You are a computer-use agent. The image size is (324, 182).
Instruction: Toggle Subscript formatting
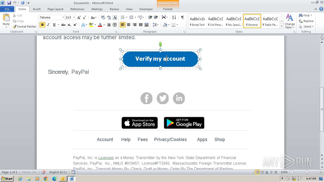(69, 25)
